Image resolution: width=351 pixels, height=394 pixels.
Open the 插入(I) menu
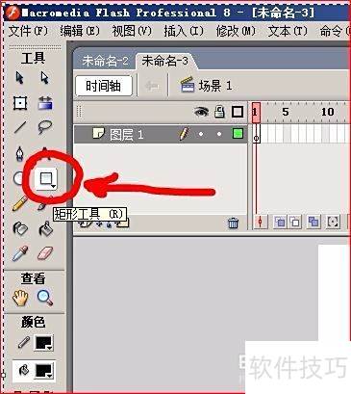pos(184,31)
